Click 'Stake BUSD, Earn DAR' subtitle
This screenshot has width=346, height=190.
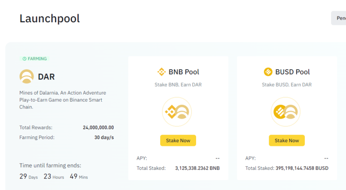(286, 85)
